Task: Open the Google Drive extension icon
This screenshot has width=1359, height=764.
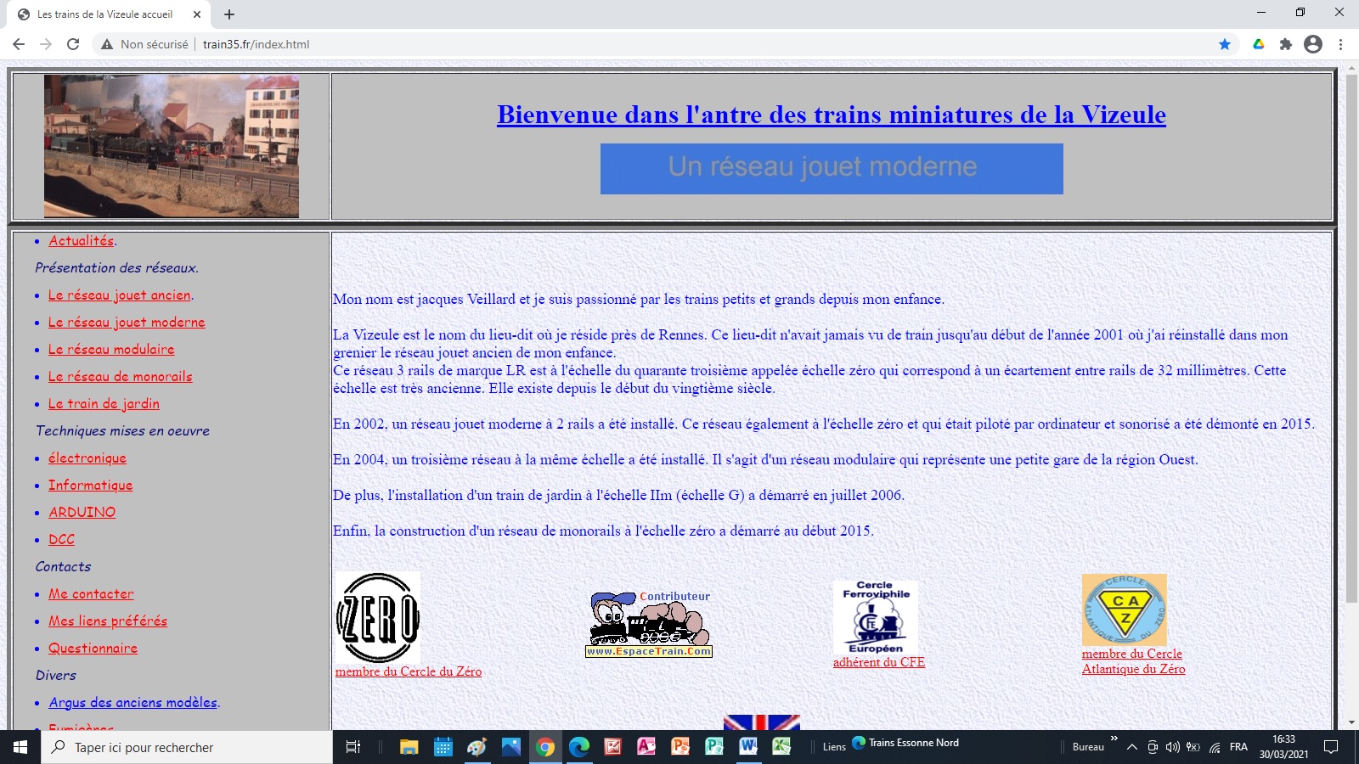Action: tap(1259, 44)
